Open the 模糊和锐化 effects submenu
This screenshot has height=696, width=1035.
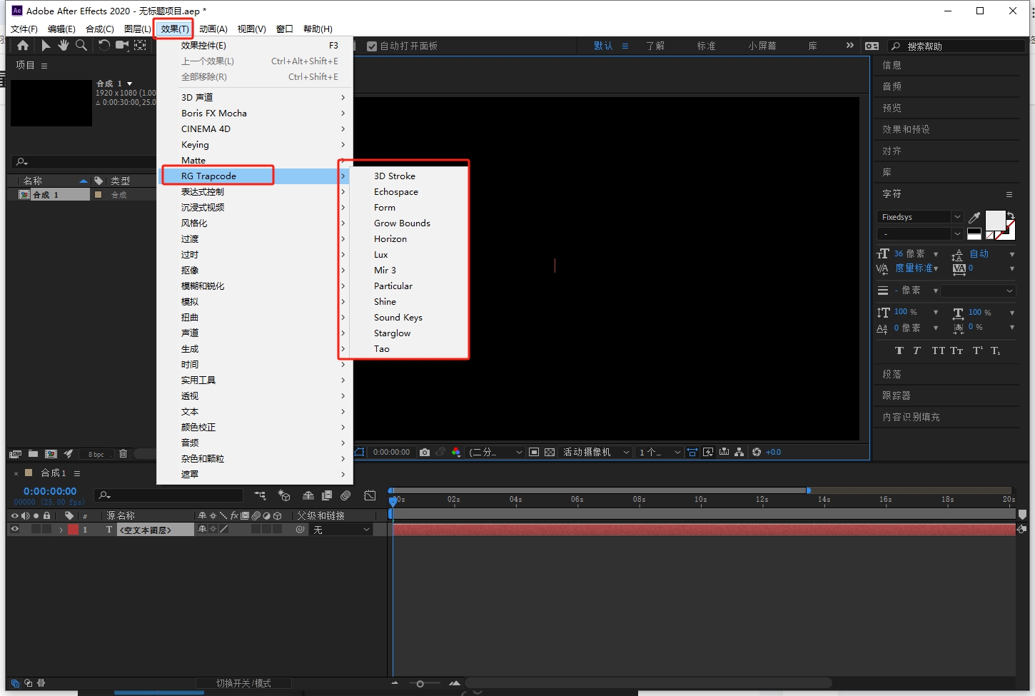pyautogui.click(x=254, y=286)
